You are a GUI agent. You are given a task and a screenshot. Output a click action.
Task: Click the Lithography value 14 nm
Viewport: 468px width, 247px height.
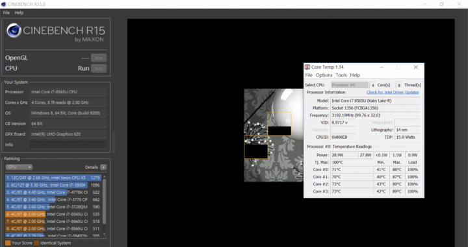[x=408, y=130]
